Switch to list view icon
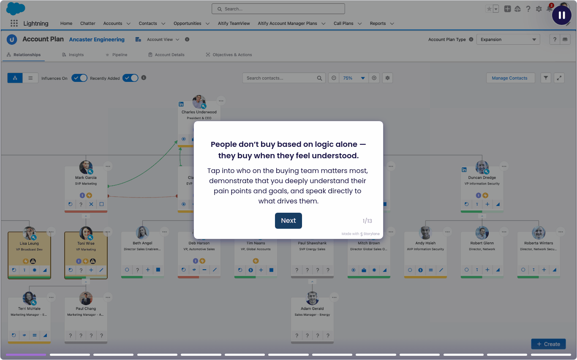Image resolution: width=577 pixels, height=360 pixels. (x=30, y=78)
